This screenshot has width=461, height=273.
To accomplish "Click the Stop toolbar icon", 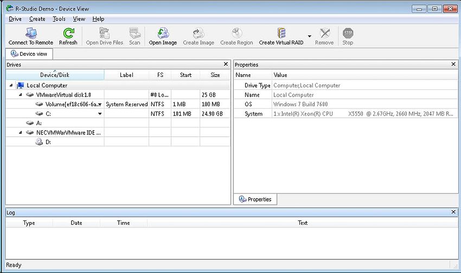I will point(348,33).
